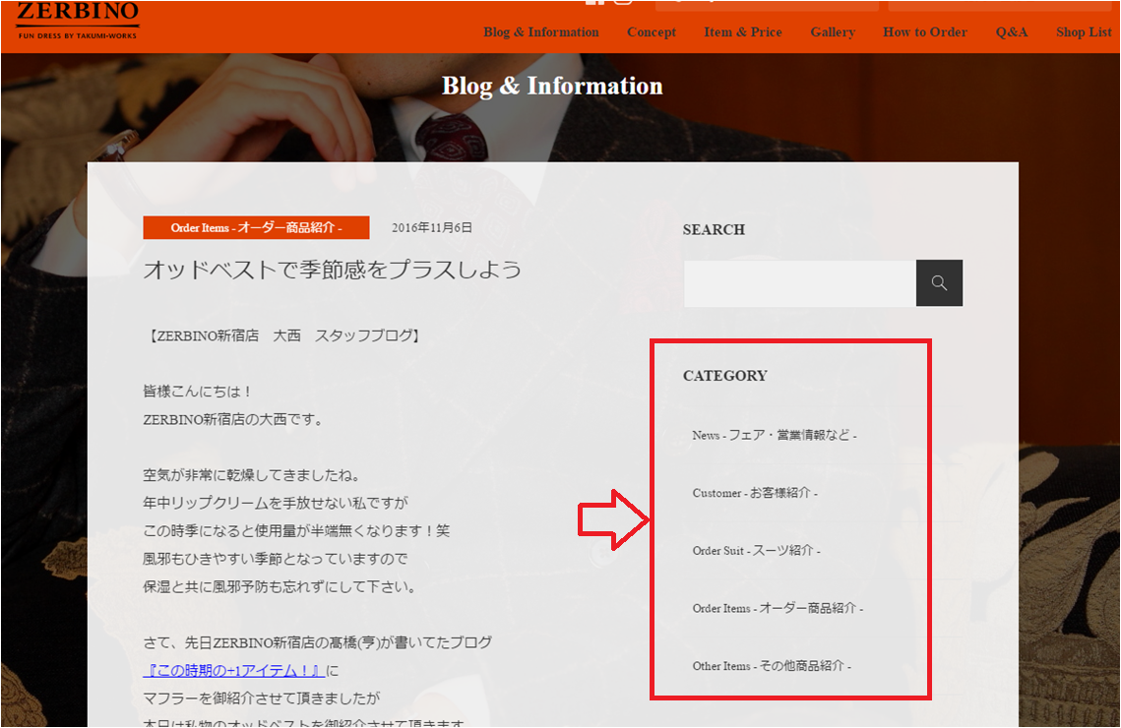Select Other Items - その他商品紹介 category

pos(771,666)
